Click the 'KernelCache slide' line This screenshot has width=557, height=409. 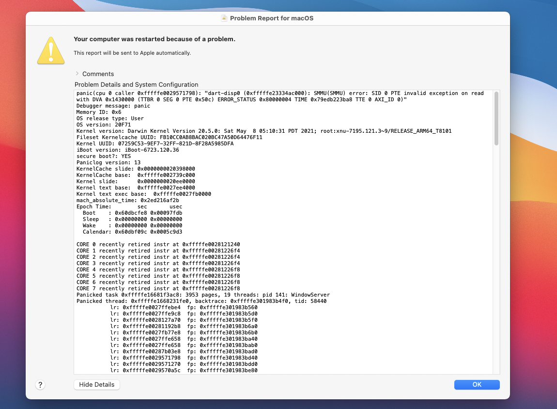click(x=136, y=169)
